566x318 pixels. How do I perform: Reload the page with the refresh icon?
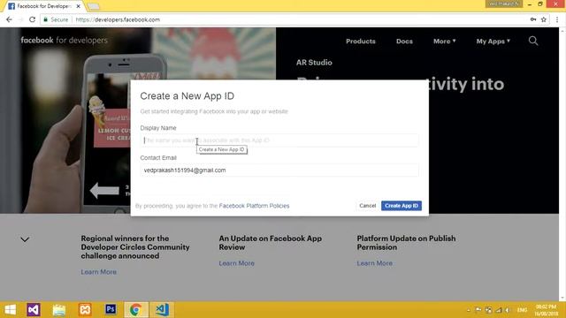(x=32, y=19)
